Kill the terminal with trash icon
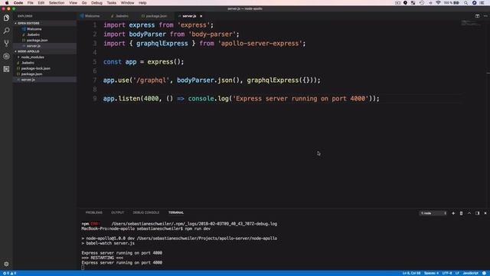The image size is (490, 276). 461,213
